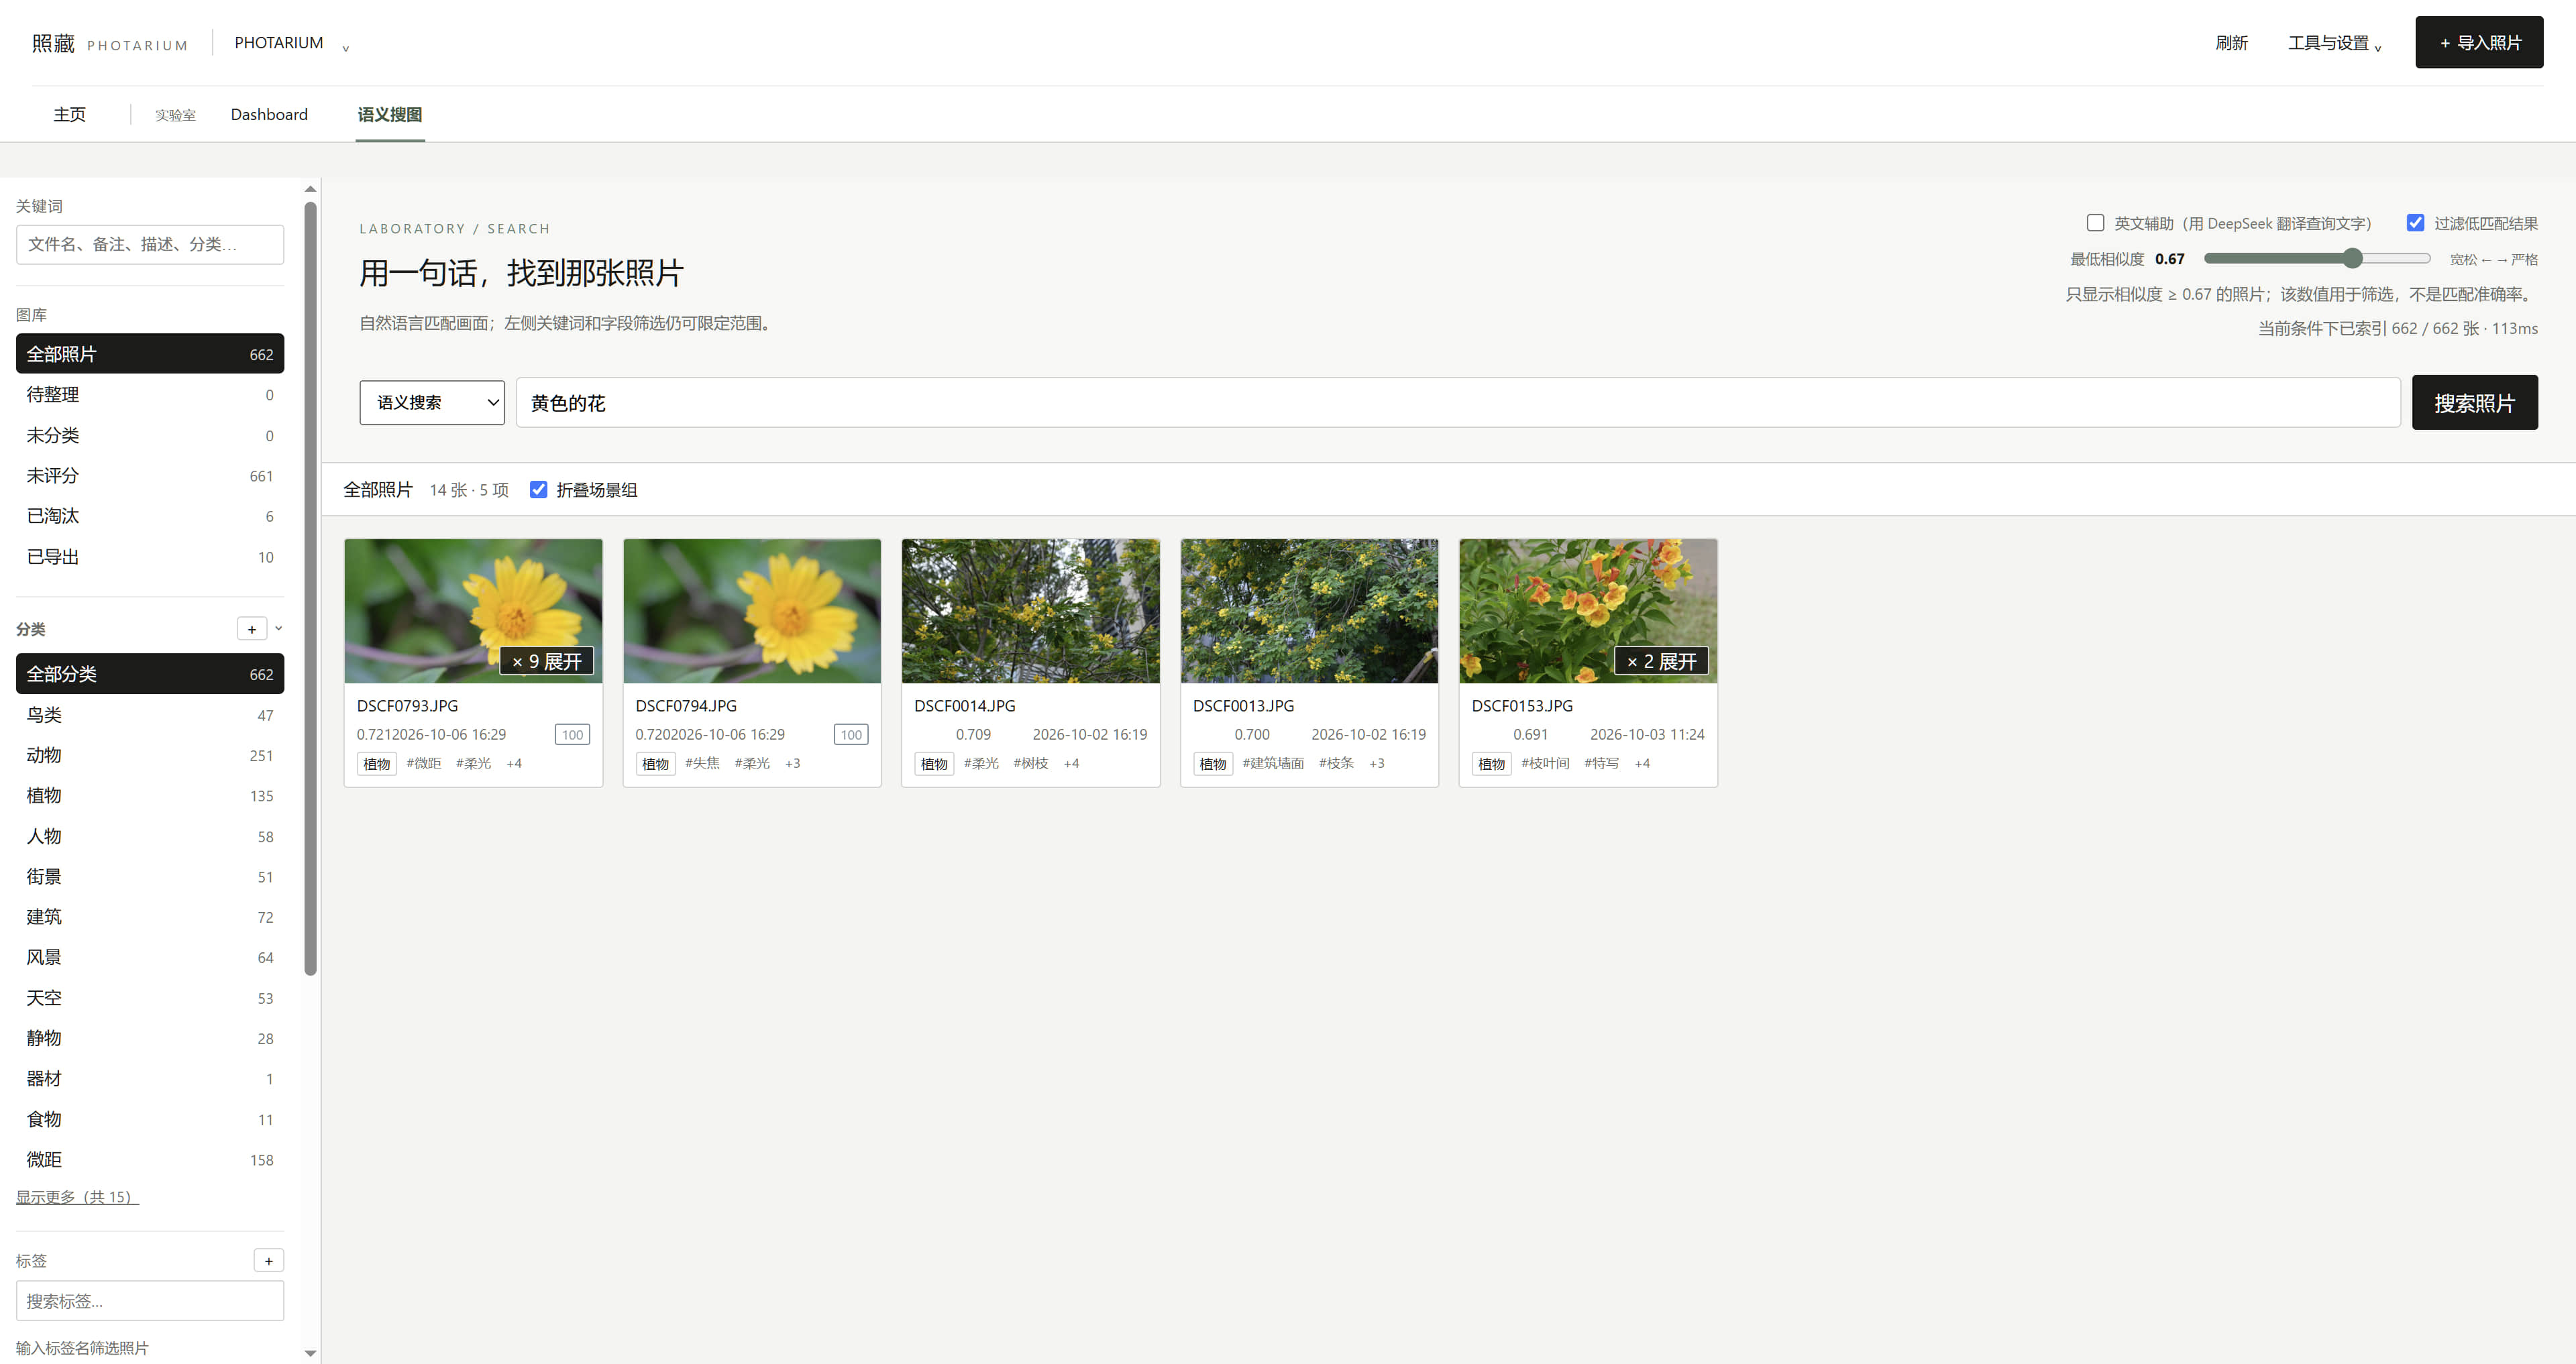Adjust the 最低相似度 slider
The image size is (2576, 1364).
click(2317, 259)
